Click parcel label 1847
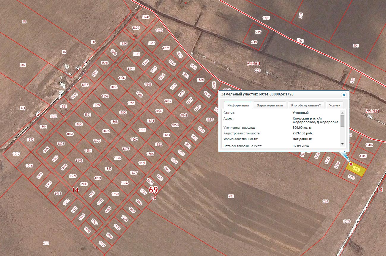Screen dimensions: 386x256 pos(122,78)
